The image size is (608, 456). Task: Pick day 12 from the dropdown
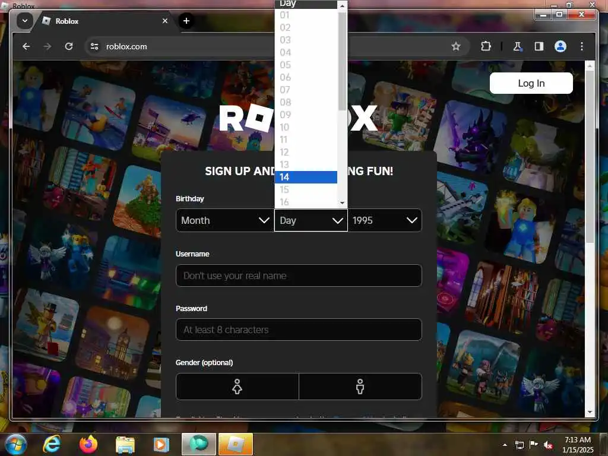[306, 152]
